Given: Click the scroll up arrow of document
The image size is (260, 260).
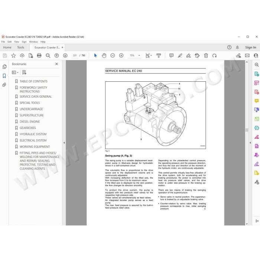Looking at the screenshot, I should [x=247, y=62].
